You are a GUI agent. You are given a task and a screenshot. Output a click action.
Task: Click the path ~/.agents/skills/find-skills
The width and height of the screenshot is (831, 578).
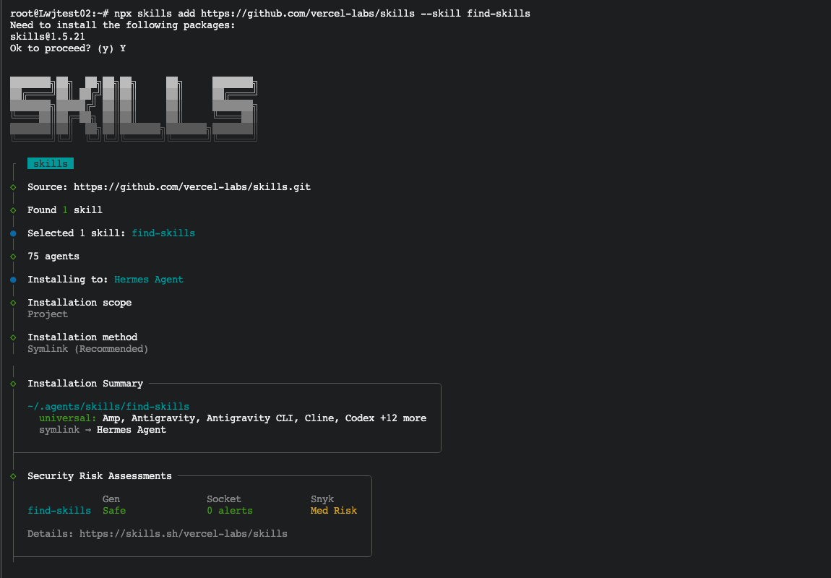pos(108,407)
